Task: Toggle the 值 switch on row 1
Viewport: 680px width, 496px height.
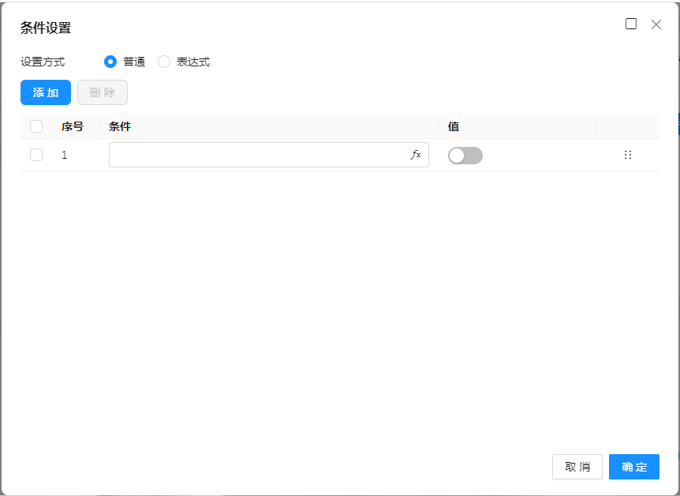Action: click(465, 156)
